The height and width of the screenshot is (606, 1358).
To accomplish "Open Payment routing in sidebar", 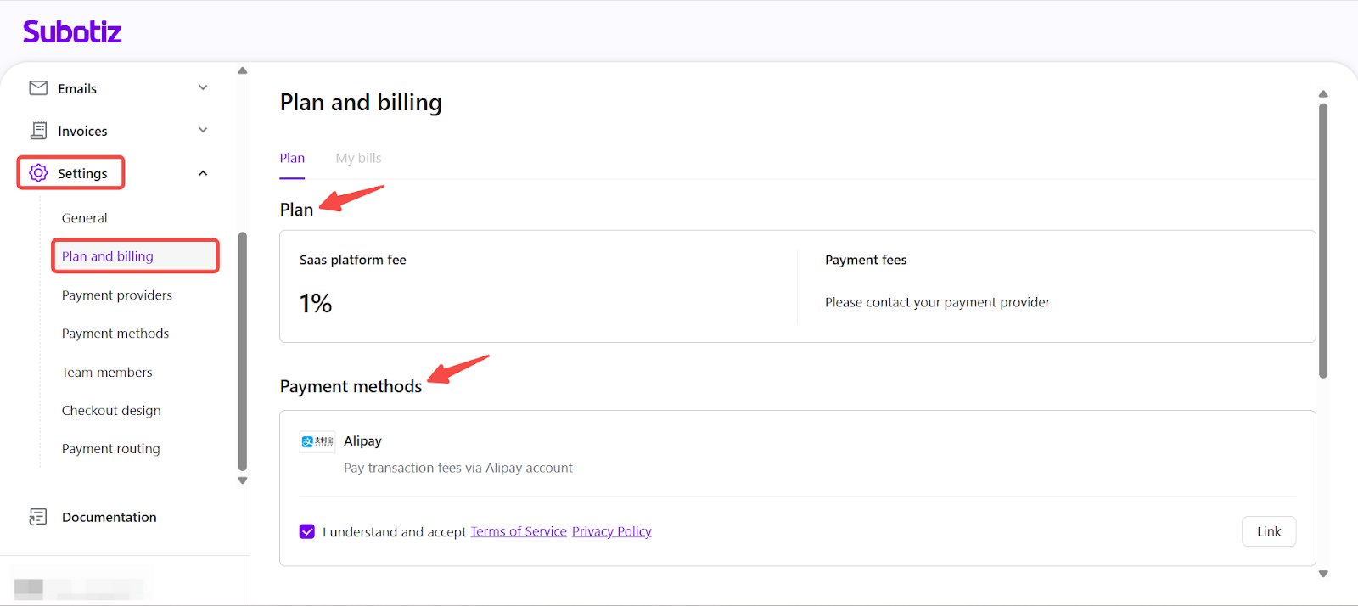I will point(111,449).
